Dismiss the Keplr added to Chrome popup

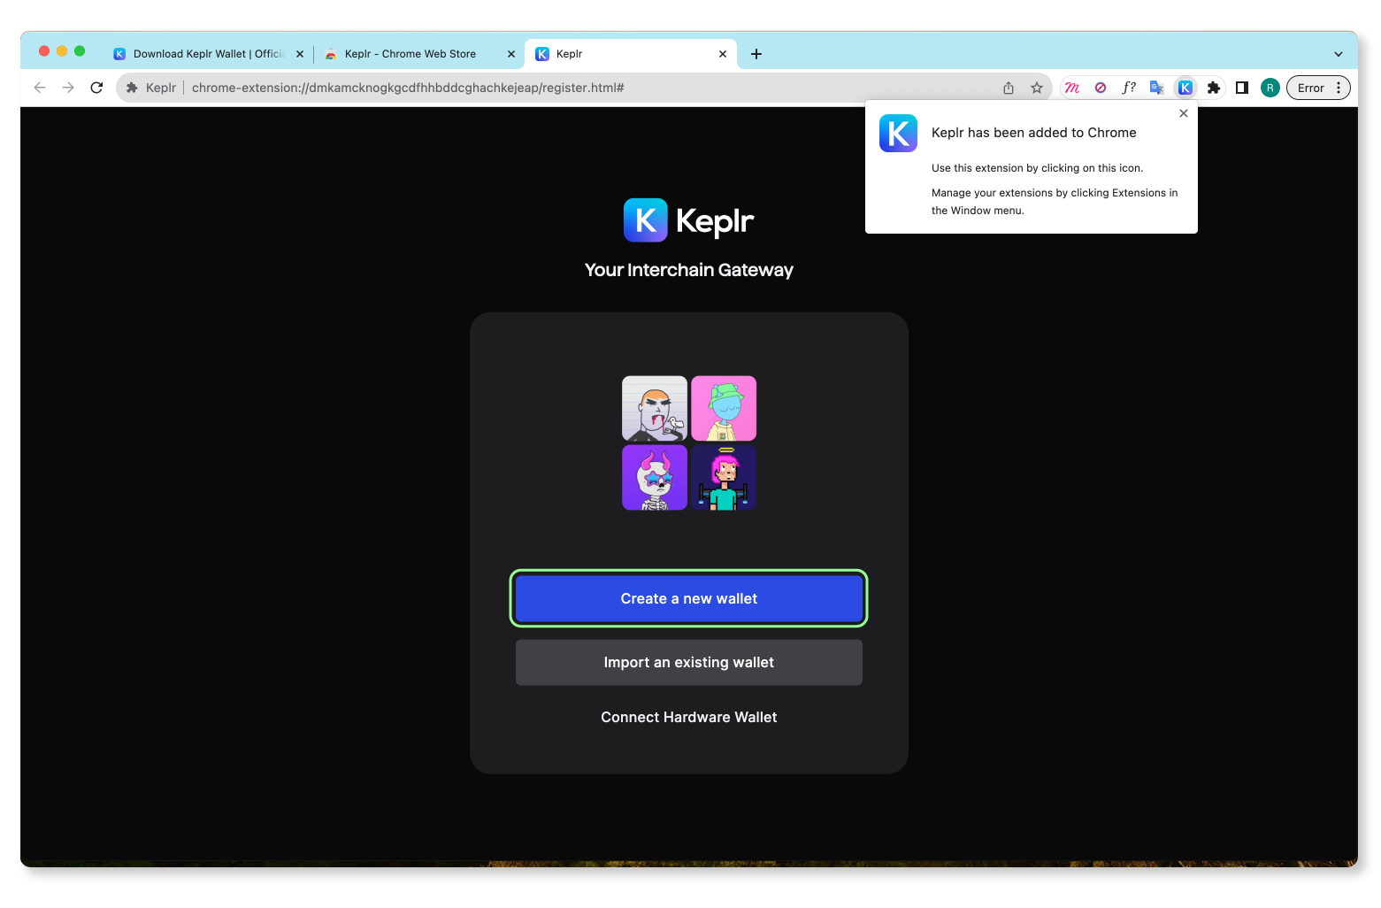point(1184,113)
